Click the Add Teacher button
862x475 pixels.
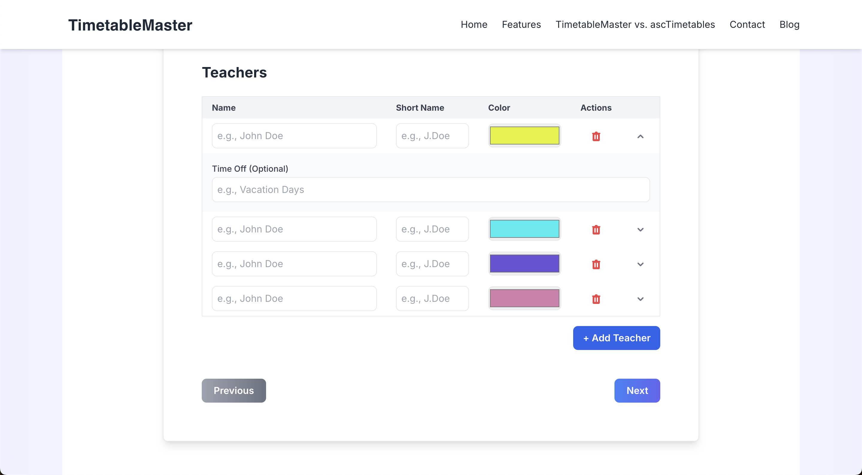click(x=616, y=337)
